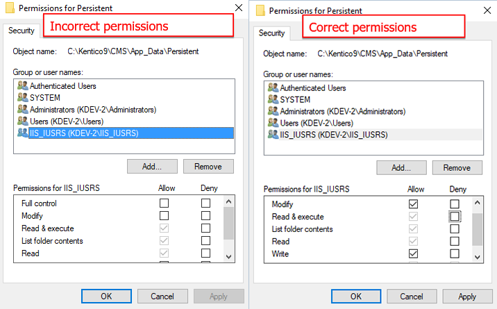Click down arrow of left permissions scrollbar
This screenshot has width=497, height=309.
pyautogui.click(x=229, y=257)
